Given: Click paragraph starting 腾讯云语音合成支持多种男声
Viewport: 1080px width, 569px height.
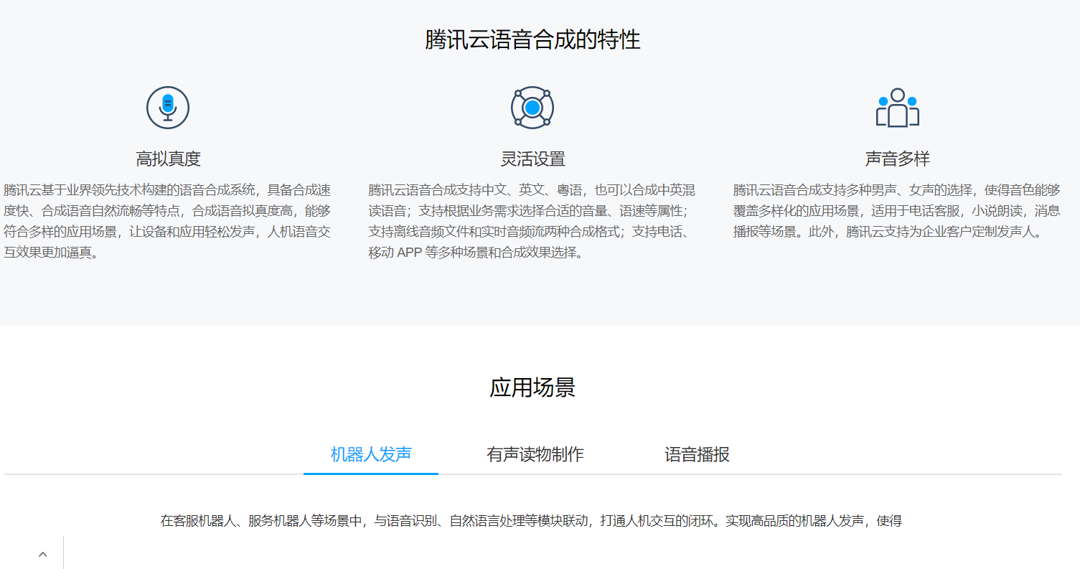Looking at the screenshot, I should click(897, 212).
